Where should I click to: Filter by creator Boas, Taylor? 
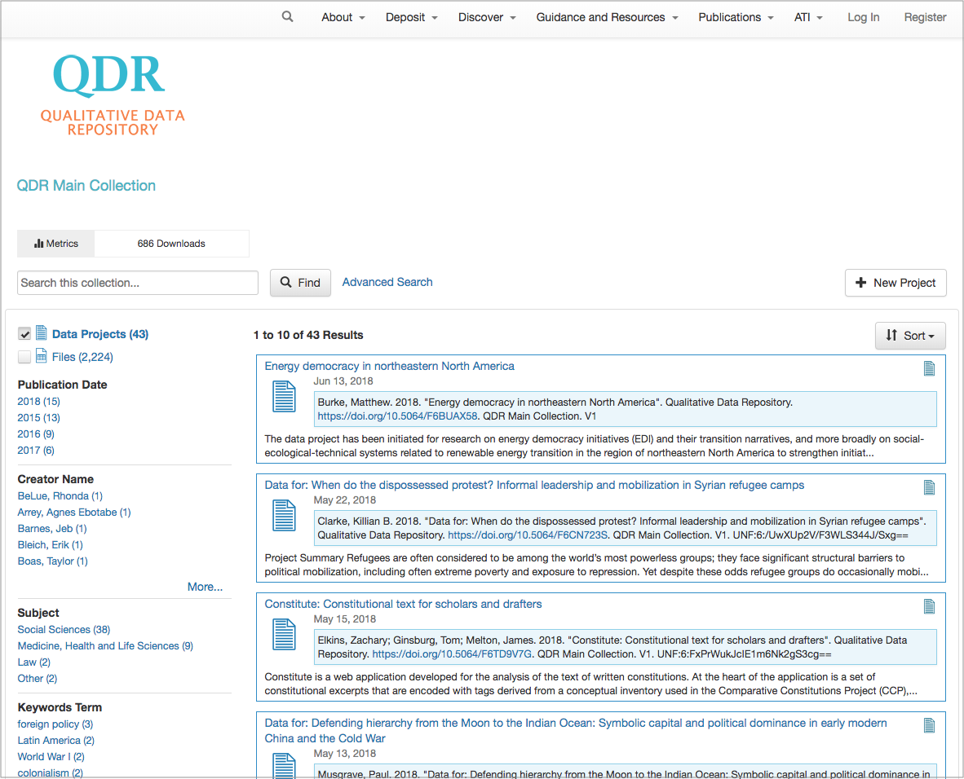coord(53,561)
